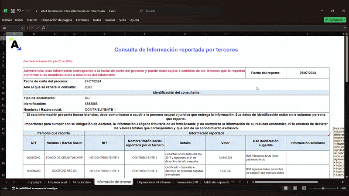Click the Compartir button
This screenshot has height=196, width=349.
[335, 20]
